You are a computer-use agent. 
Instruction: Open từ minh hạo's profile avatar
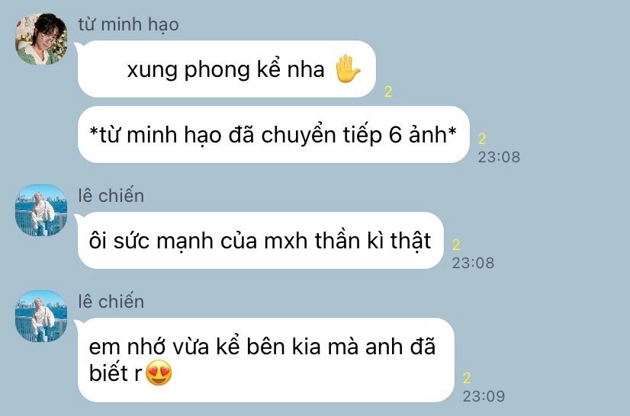tap(41, 39)
